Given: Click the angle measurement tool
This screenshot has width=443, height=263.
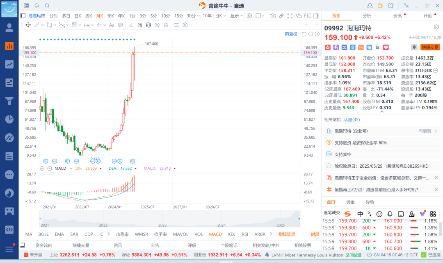Looking at the screenshot, I should tap(131, 25).
